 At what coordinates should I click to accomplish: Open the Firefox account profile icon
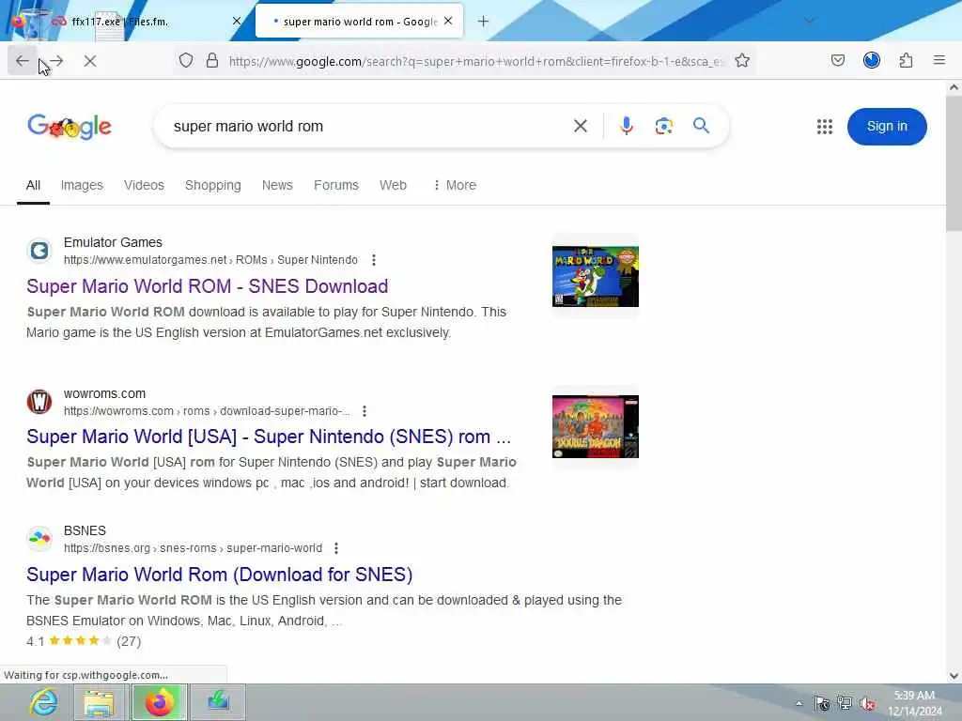point(872,60)
